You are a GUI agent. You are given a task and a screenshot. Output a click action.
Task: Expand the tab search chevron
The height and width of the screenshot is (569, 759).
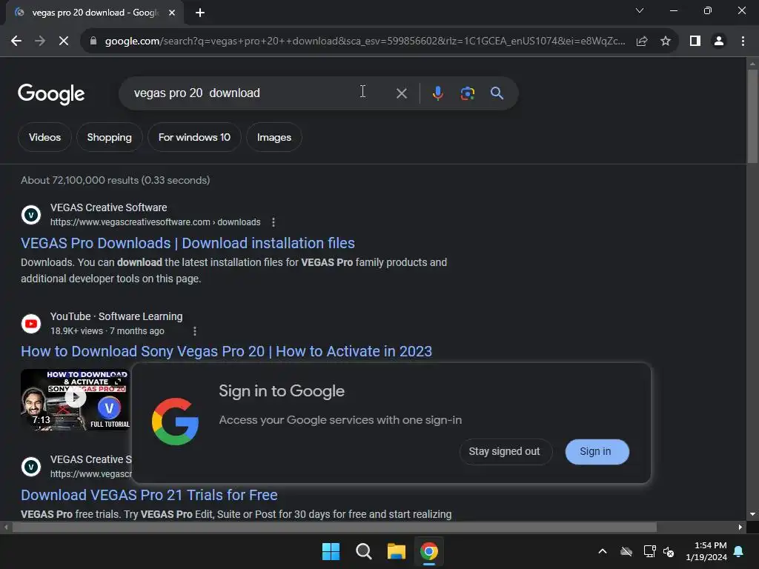[x=640, y=10]
